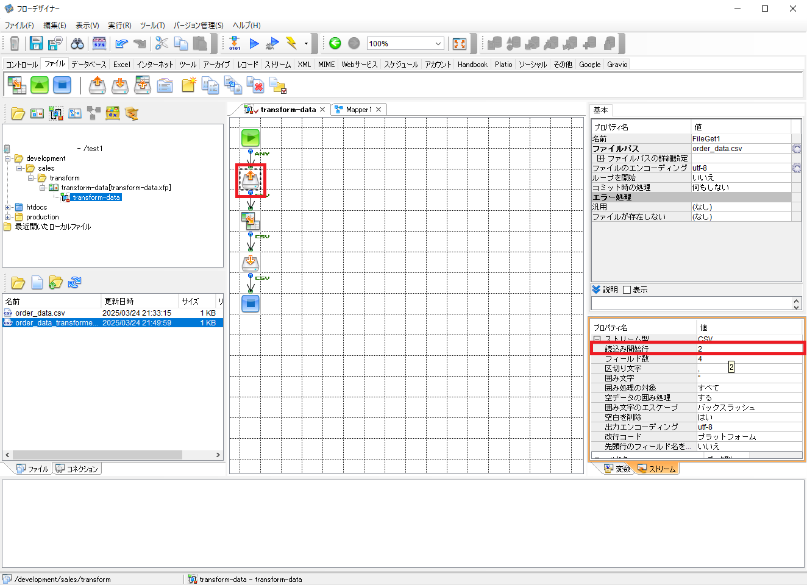Image resolution: width=807 pixels, height=585 pixels.
Task: Select the Mapper palette icon
Action: pyautogui.click(x=17, y=85)
